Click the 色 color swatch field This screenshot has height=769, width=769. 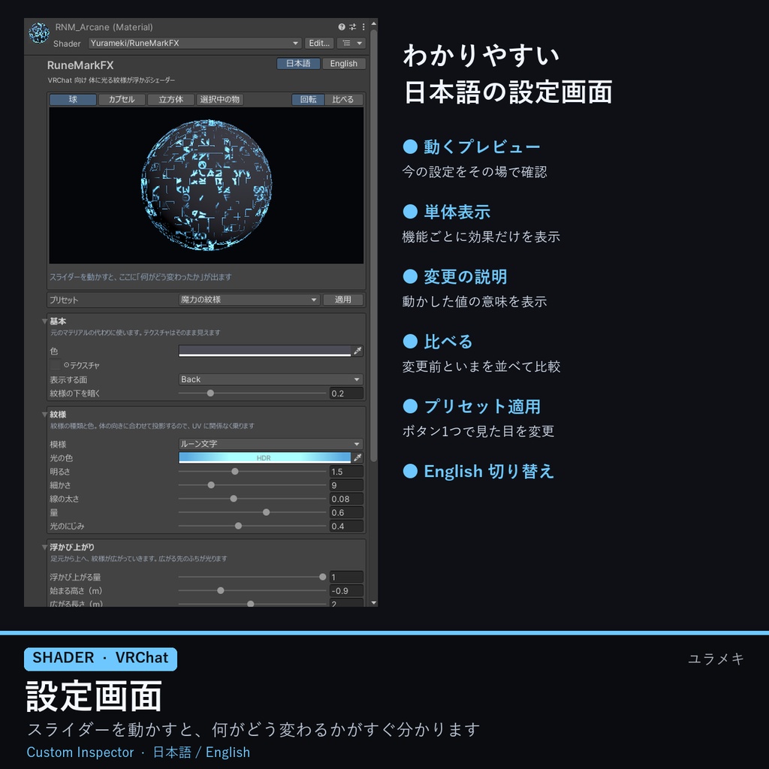tap(264, 351)
